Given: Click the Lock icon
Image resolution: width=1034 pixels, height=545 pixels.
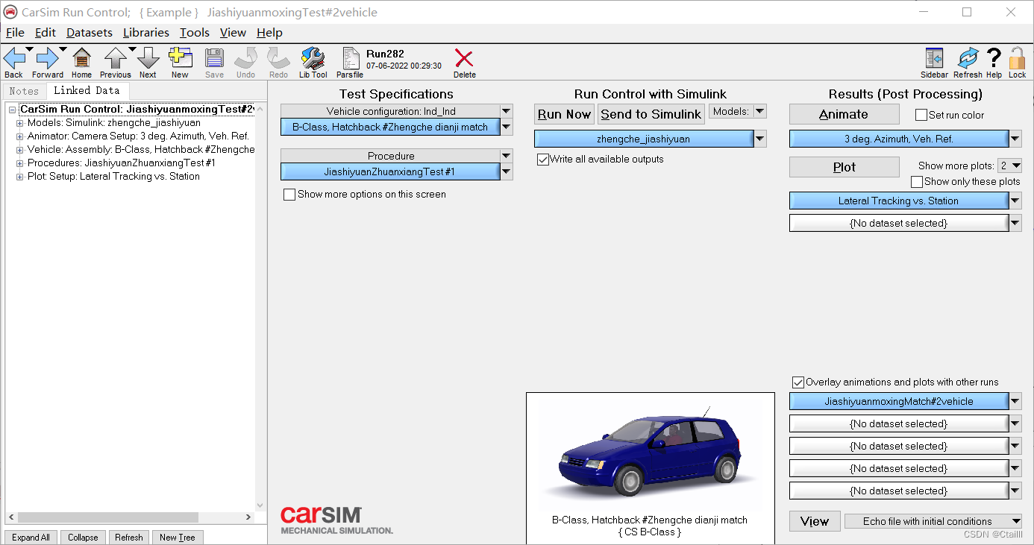Looking at the screenshot, I should click(1018, 58).
